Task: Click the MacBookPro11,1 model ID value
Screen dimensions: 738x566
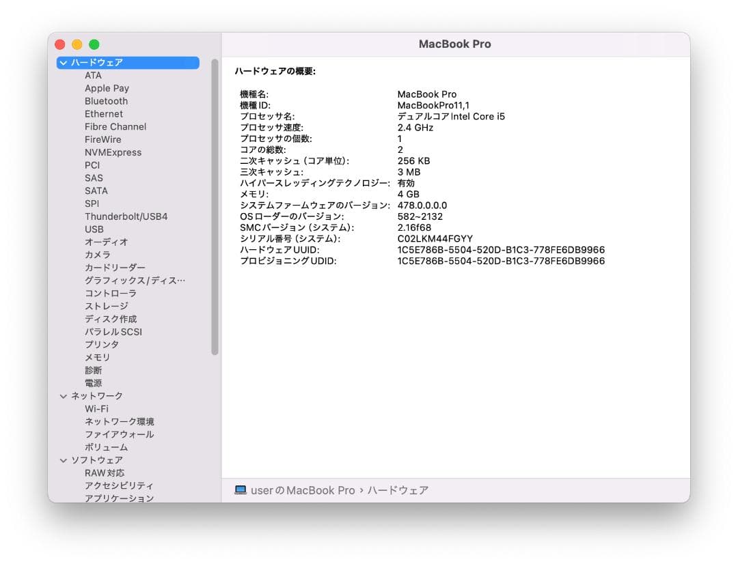Action: point(433,105)
